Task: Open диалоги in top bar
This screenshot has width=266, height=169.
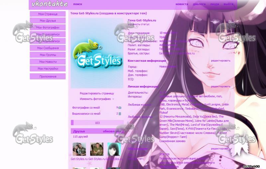Action: click(x=199, y=4)
